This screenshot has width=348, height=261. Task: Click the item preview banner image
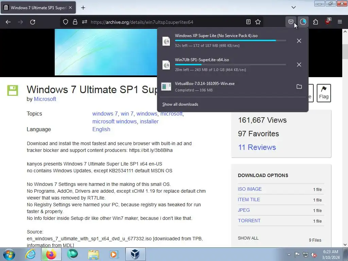coord(106,52)
